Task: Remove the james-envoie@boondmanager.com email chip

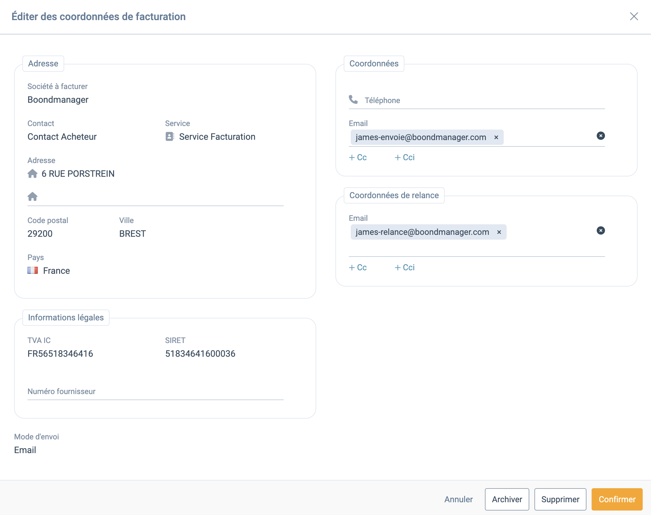Action: point(496,137)
